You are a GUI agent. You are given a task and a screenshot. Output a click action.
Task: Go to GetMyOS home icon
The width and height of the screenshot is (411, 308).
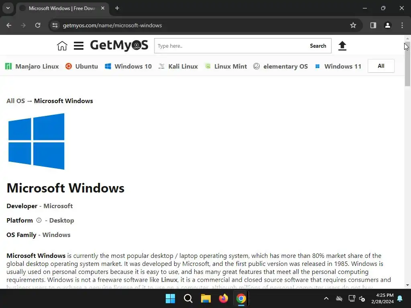[62, 46]
